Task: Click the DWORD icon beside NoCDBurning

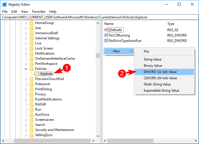Action: point(106,35)
